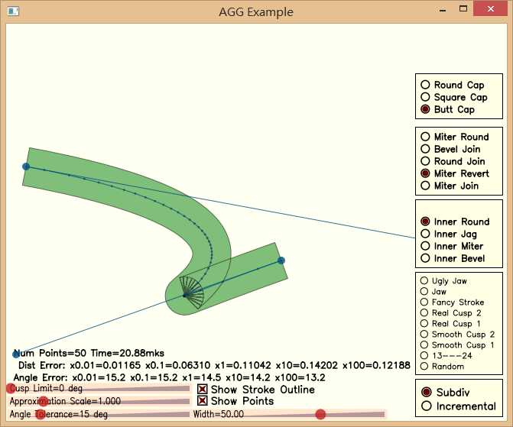
Task: Open the AGG Example window system icon
Action: tap(13, 11)
